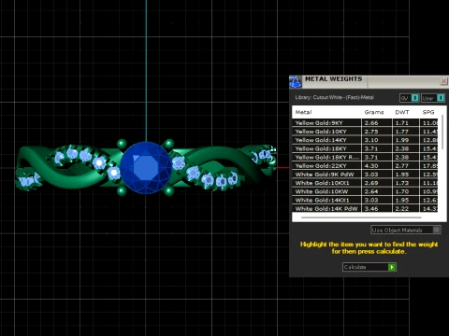Select the Yellow Gold:10KY row

coord(365,132)
